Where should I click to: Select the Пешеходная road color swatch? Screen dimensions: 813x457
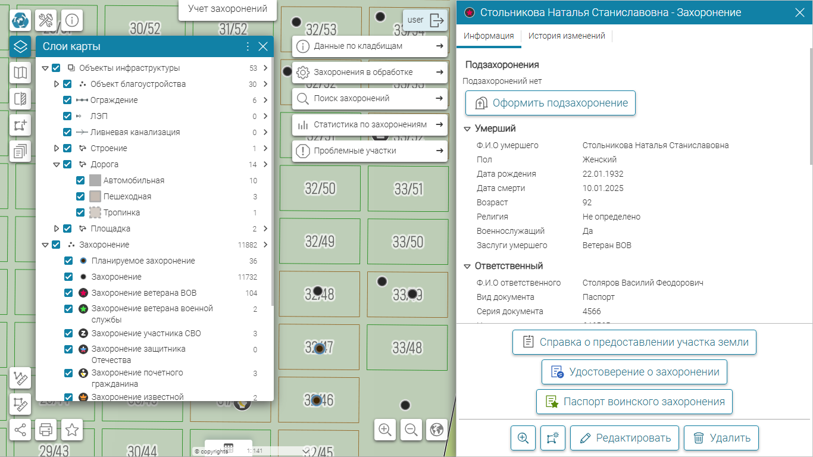point(95,196)
